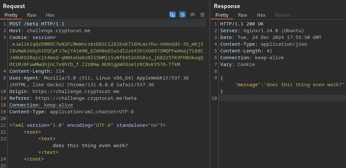Image resolution: width=346 pixels, height=168 pixels.
Task: Click the User-Agent header line
Action: [99, 81]
